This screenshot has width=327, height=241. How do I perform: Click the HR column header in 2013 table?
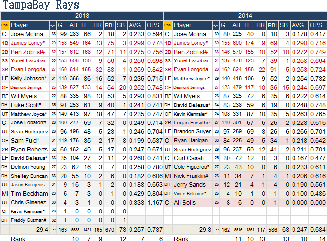pos(98,25)
